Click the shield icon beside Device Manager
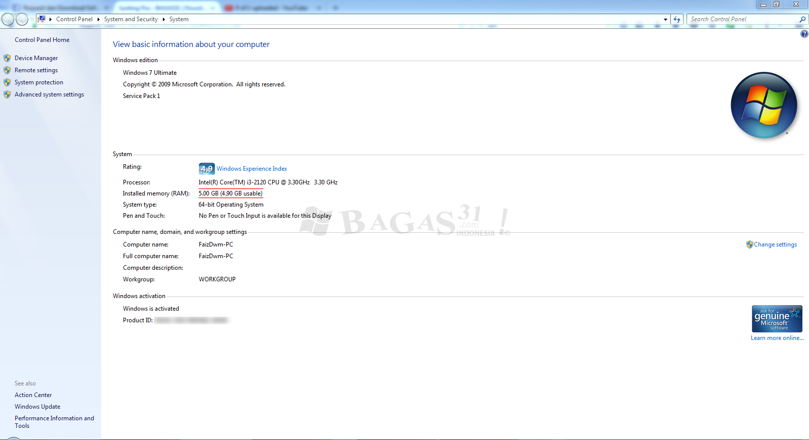 coord(7,58)
